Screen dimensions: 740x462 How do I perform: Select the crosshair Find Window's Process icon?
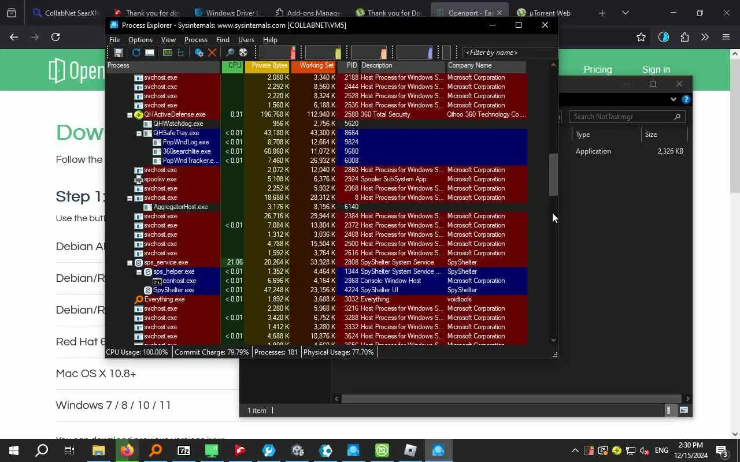pyautogui.click(x=243, y=53)
